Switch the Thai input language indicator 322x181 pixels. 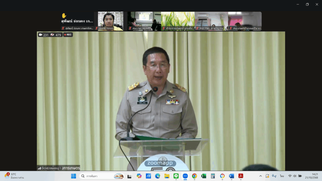pos(282,176)
